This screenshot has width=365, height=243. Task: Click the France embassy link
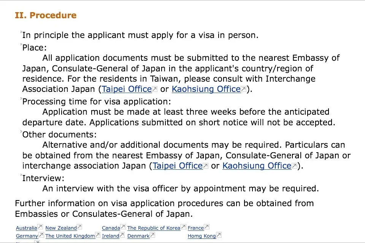[x=196, y=228]
